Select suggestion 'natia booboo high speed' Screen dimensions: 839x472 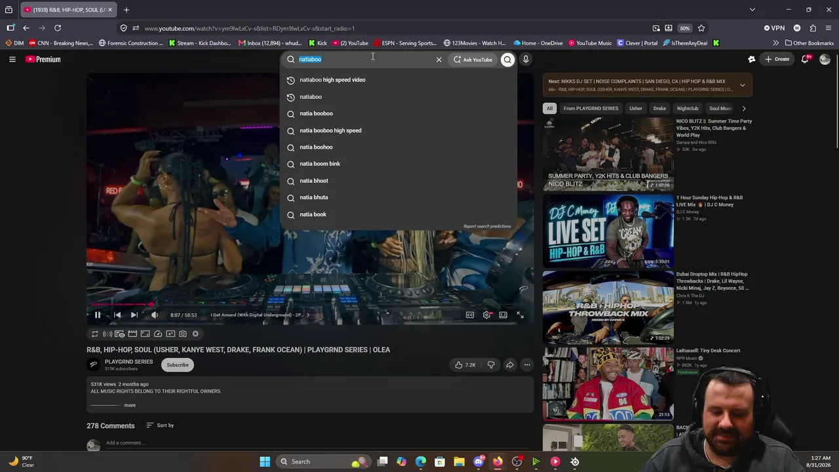pos(399,130)
